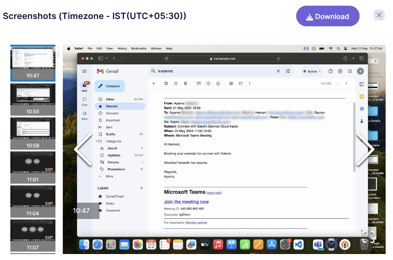Screen dimensions: 393x260
Task: Open the 11:01 screenshot thumbnail
Action: coord(33,167)
